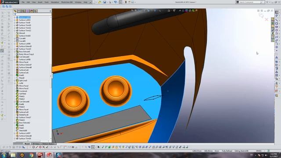Expand the Surface-Trim12 feature
Image resolution: width=281 pixels, height=158 pixels.
[14, 30]
